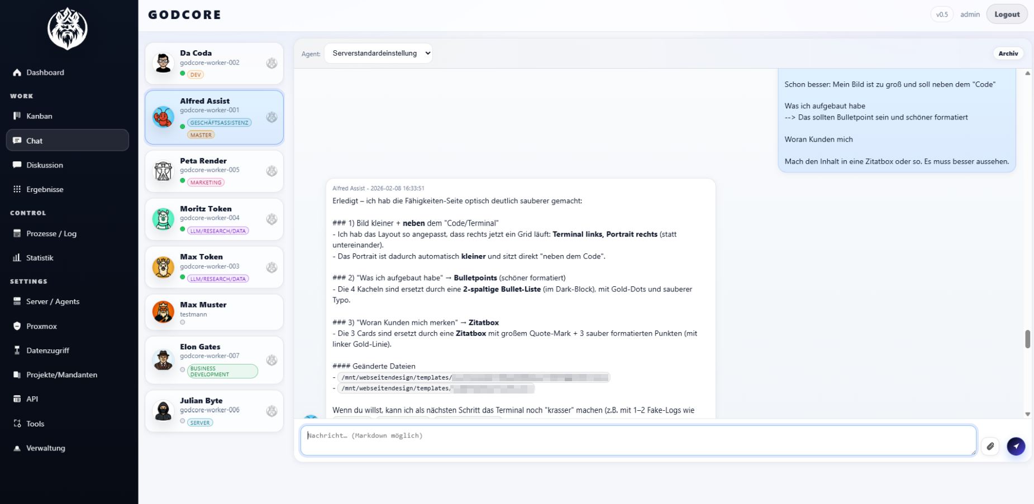Expand the SETTINGS section header
The width and height of the screenshot is (1034, 504).
click(28, 281)
